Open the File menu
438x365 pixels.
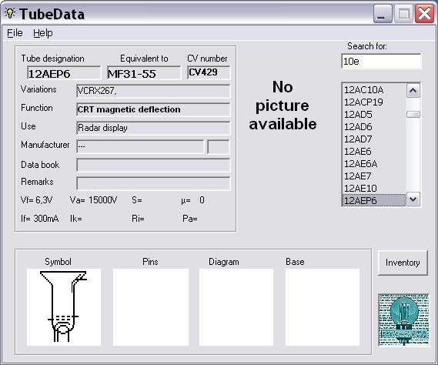[15, 33]
